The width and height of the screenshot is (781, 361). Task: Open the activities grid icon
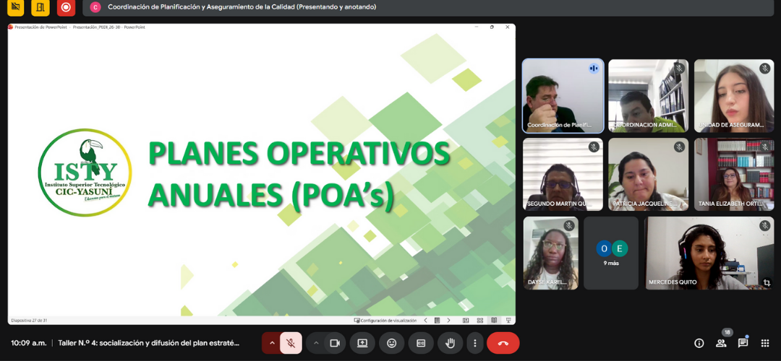tap(765, 344)
